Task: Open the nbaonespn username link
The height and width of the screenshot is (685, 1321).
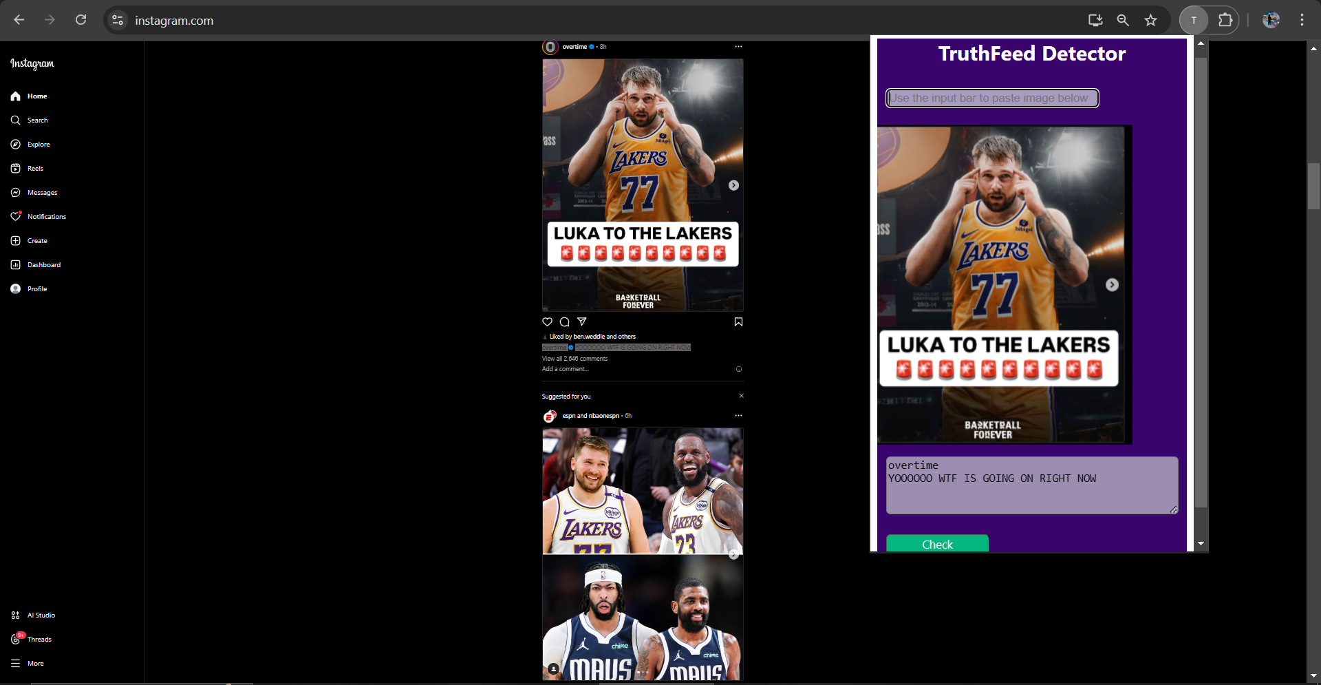Action: tap(604, 416)
